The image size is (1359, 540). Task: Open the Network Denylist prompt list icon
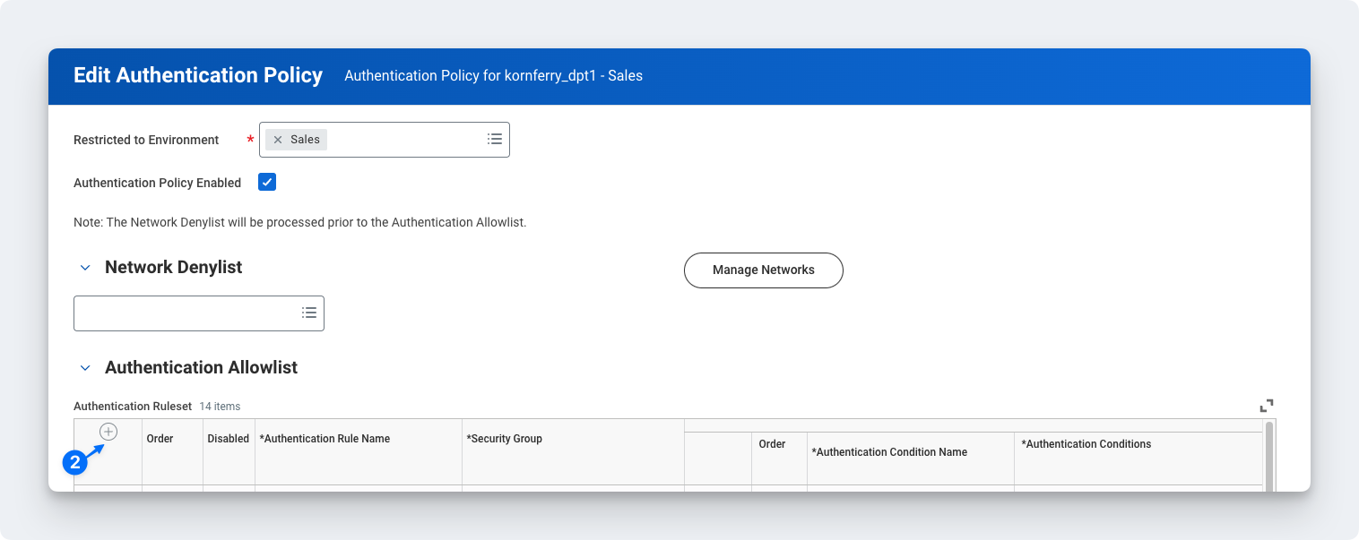pyautogui.click(x=309, y=313)
